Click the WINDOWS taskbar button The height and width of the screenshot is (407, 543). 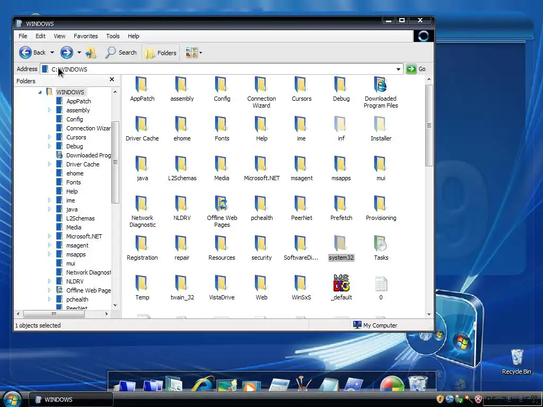(71, 400)
